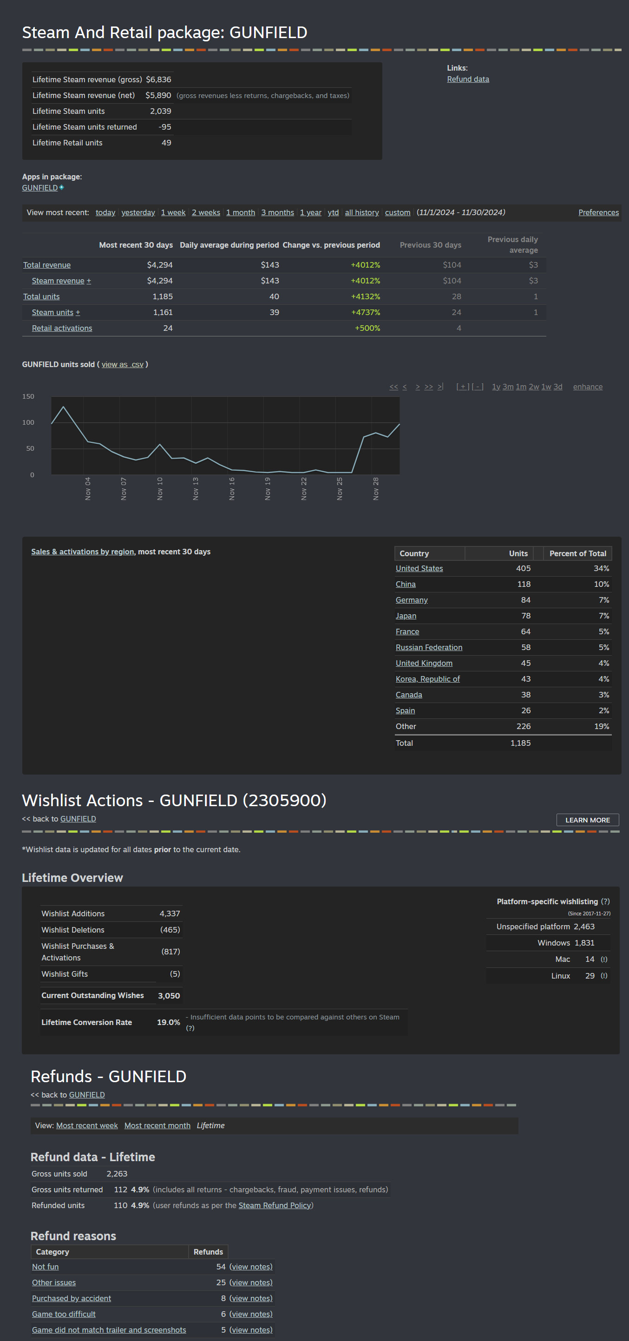Click Linux wishlist (!) info icon
Image resolution: width=629 pixels, height=1341 pixels.
603,976
